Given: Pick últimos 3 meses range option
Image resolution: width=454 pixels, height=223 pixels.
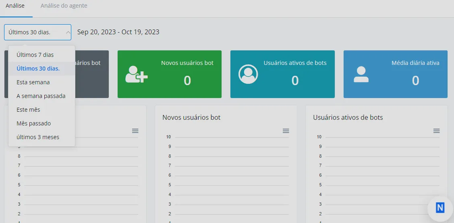Looking at the screenshot, I should click(42, 137).
